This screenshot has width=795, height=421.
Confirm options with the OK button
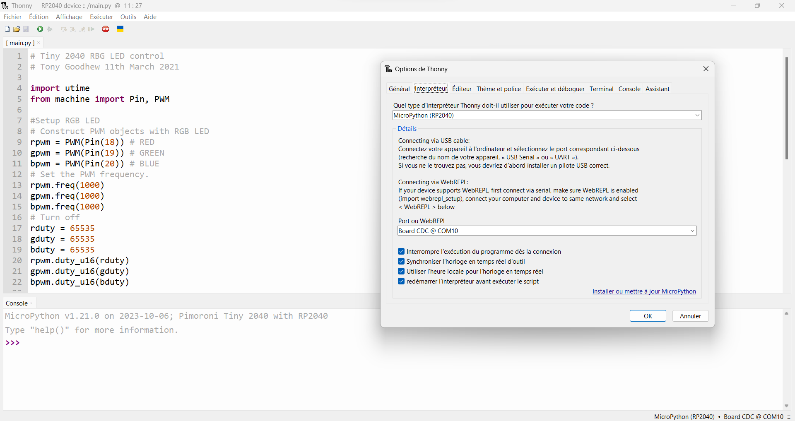[648, 316]
